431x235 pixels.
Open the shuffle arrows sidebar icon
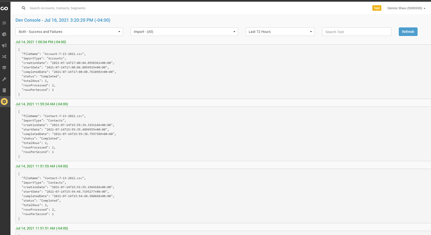[4, 57]
